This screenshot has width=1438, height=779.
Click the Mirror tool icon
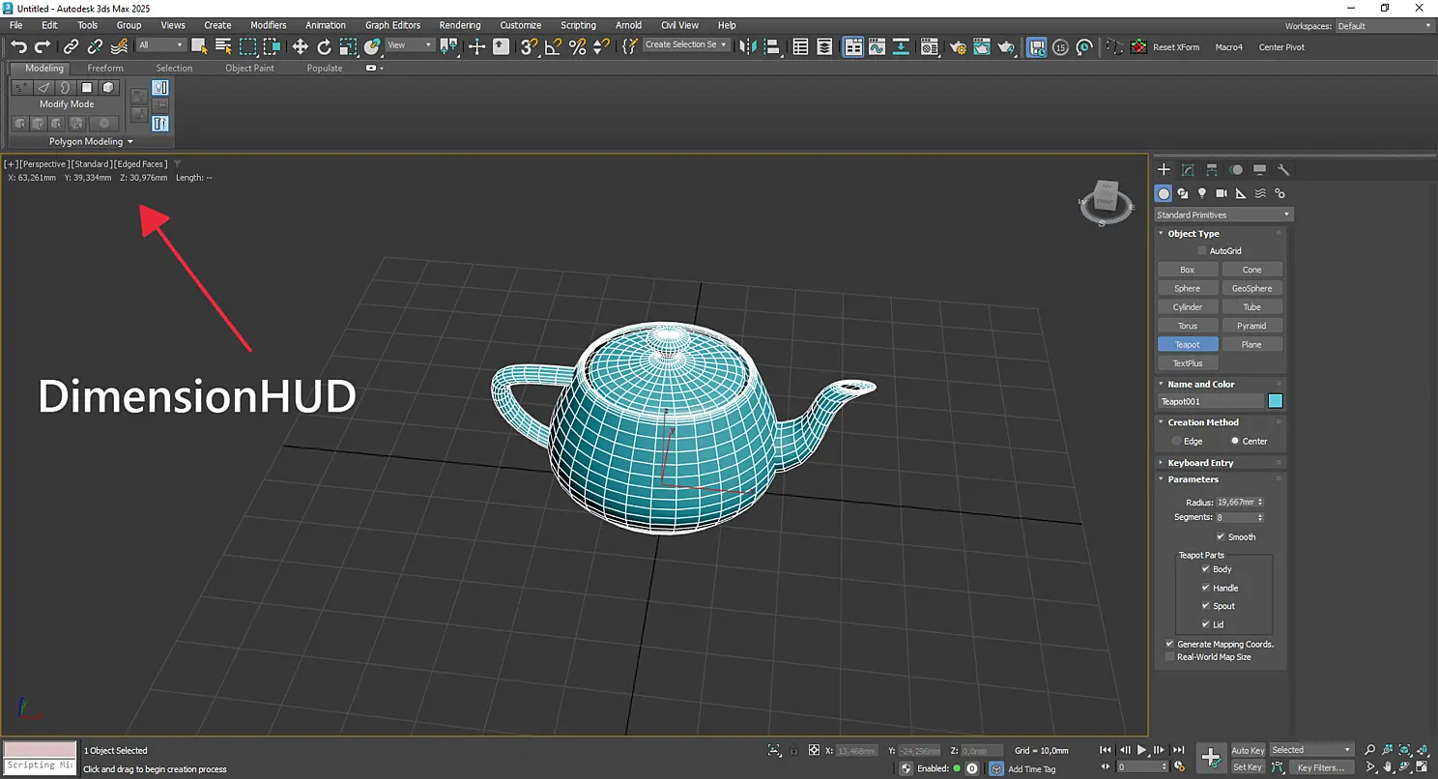click(747, 46)
